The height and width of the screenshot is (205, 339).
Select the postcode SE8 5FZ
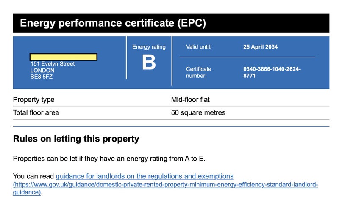click(x=42, y=77)
